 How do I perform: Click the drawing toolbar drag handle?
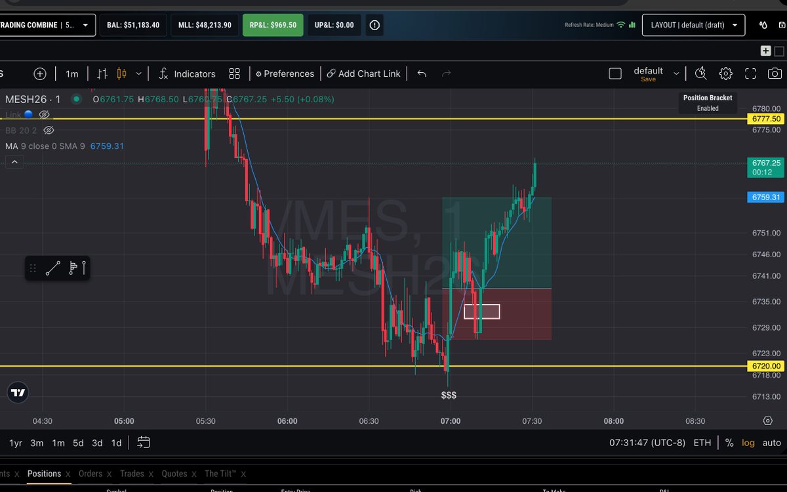[x=33, y=268]
